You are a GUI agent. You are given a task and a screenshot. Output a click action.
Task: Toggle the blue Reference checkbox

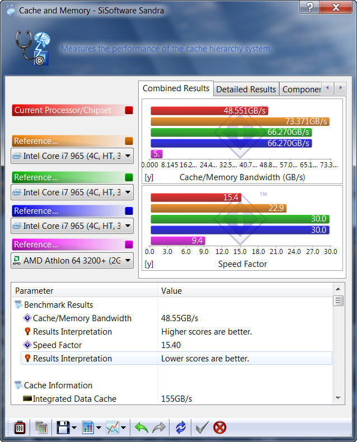coord(129,211)
